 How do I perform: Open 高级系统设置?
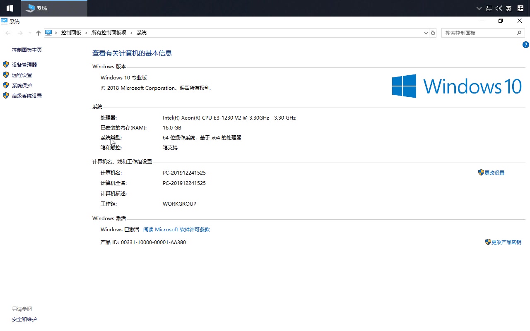(27, 96)
